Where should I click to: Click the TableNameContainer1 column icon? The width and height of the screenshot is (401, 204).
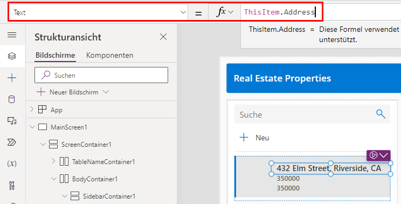pos(64,161)
